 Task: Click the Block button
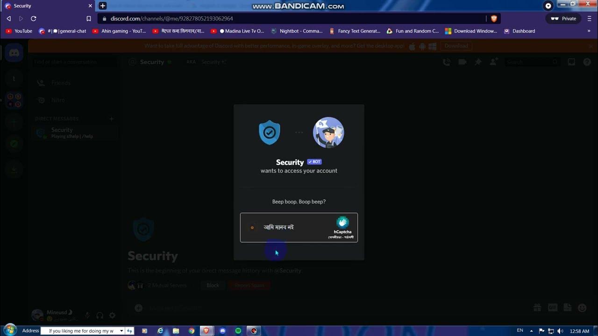click(213, 285)
